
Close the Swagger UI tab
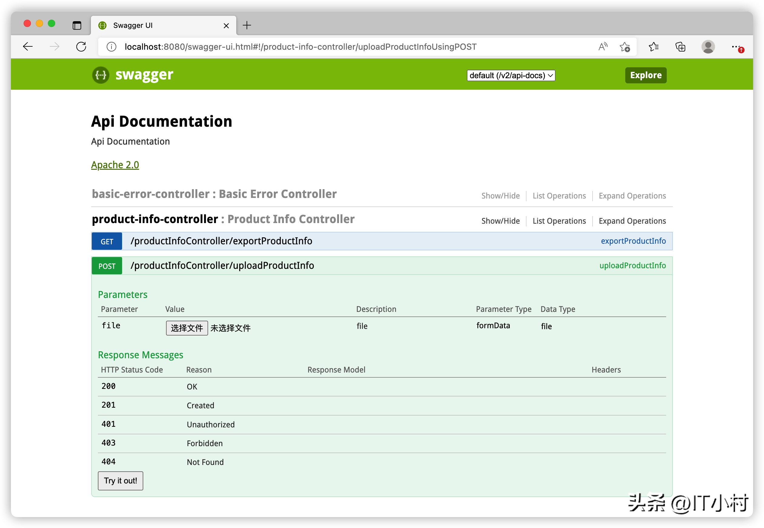[x=226, y=25]
